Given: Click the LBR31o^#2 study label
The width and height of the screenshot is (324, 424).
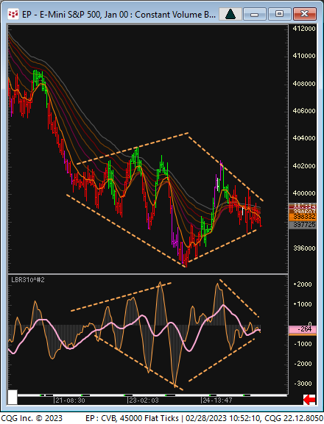Looking at the screenshot, I should 28,280.
